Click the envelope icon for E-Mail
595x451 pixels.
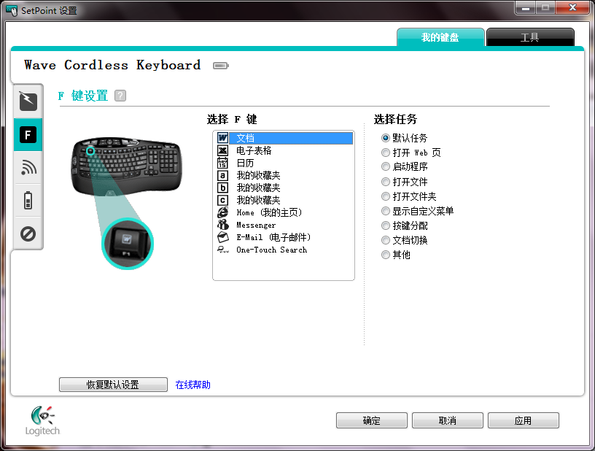[x=222, y=237]
